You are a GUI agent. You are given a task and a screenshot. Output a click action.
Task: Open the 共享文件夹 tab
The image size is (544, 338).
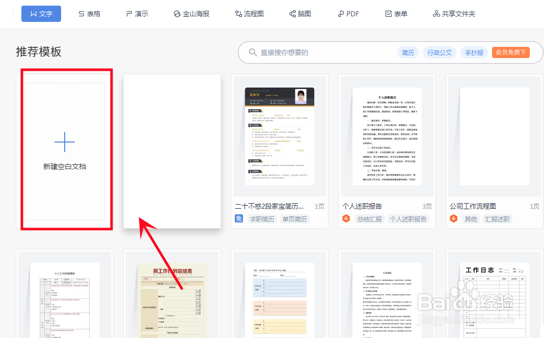454,14
